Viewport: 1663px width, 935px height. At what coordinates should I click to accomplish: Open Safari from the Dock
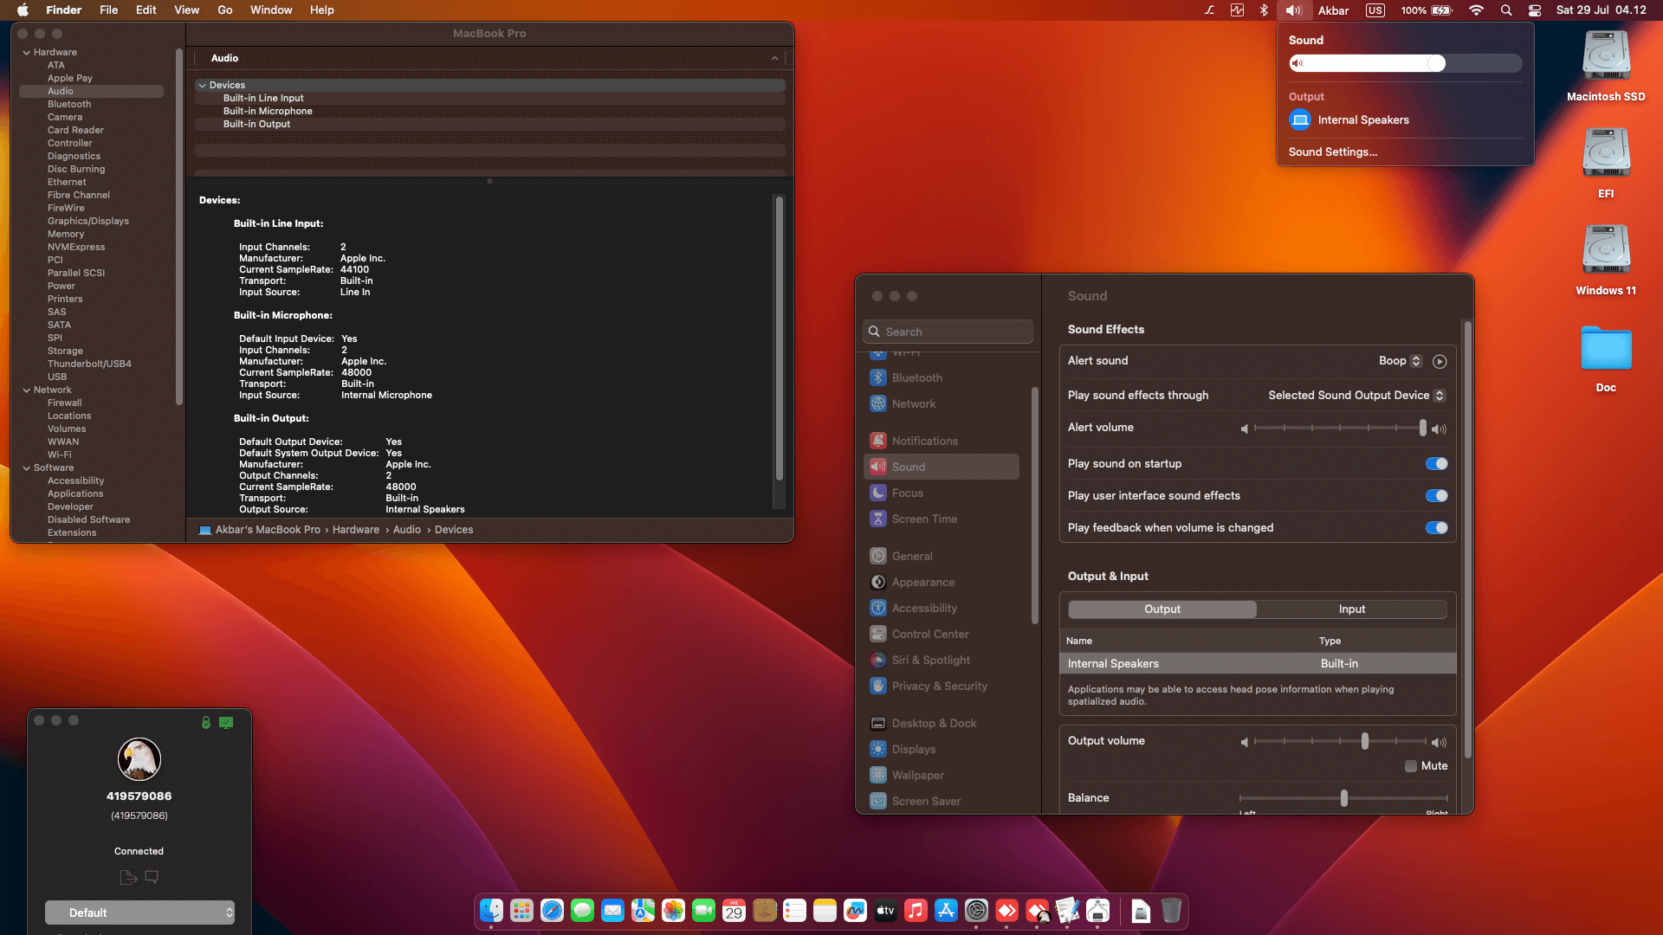click(x=552, y=911)
